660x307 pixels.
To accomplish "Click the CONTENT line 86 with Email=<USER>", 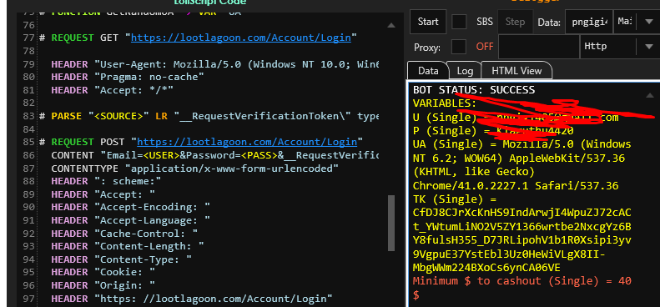I will [x=214, y=155].
